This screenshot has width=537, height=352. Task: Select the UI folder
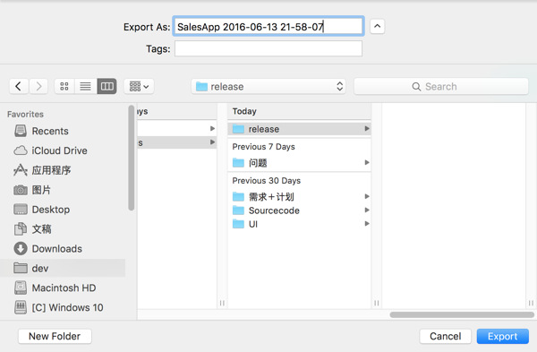pyautogui.click(x=299, y=224)
